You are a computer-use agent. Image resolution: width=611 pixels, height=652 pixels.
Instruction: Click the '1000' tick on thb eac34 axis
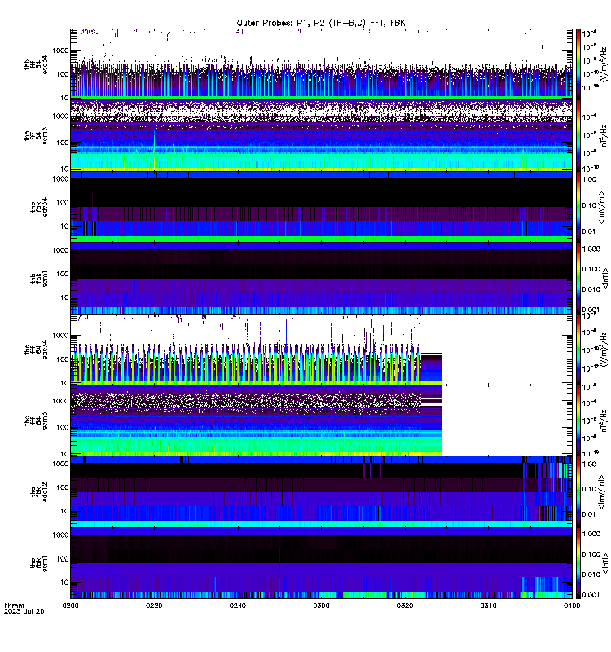point(60,51)
